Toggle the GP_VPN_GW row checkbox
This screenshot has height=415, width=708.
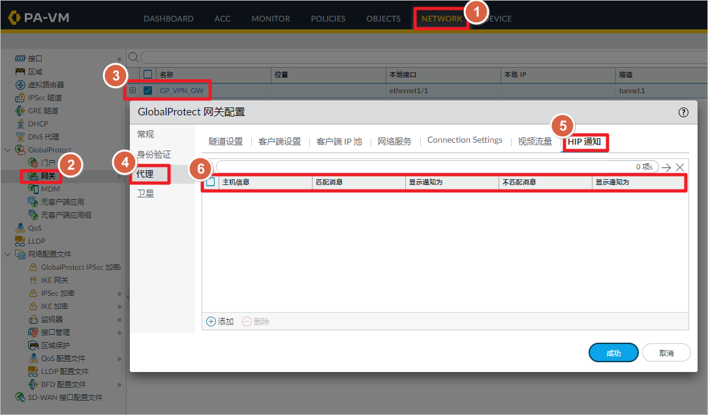click(147, 91)
